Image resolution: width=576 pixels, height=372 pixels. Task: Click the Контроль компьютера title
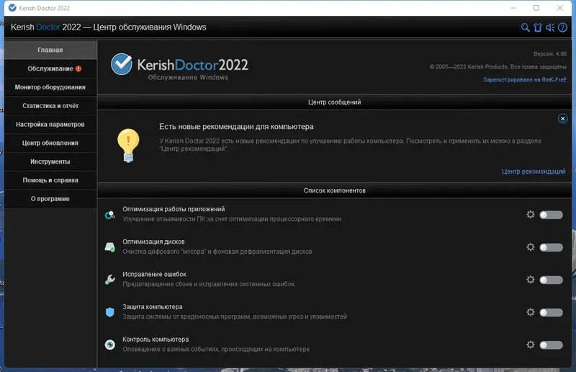click(x=156, y=340)
